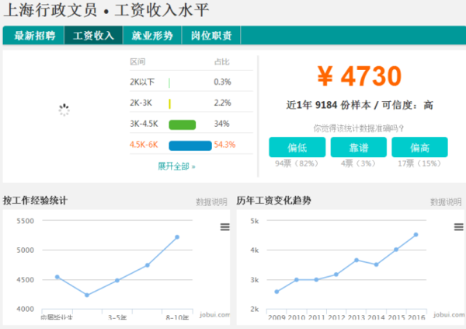
Task: Open experience chart hamburger menu
Action: (224, 227)
